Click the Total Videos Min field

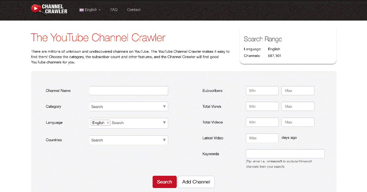pyautogui.click(x=262, y=122)
